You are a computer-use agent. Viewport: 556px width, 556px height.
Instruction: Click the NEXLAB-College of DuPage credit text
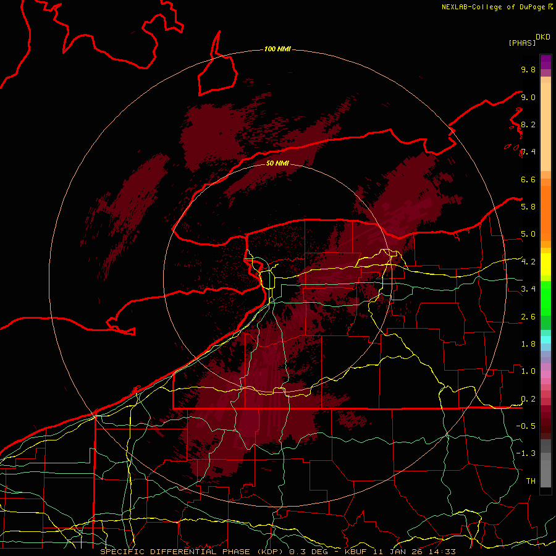494,7
